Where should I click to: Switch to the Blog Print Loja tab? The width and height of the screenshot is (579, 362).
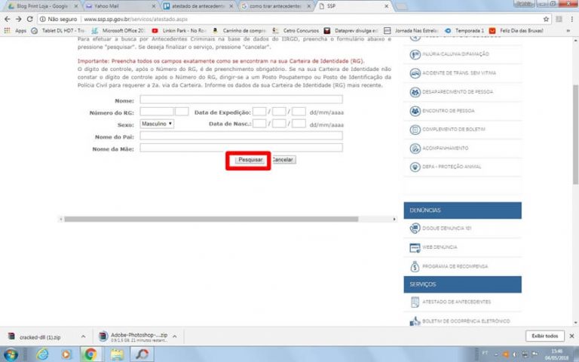(41, 6)
